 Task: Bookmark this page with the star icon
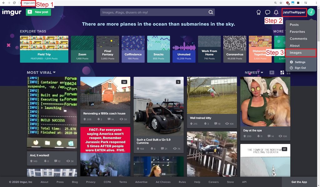(x=281, y=3)
